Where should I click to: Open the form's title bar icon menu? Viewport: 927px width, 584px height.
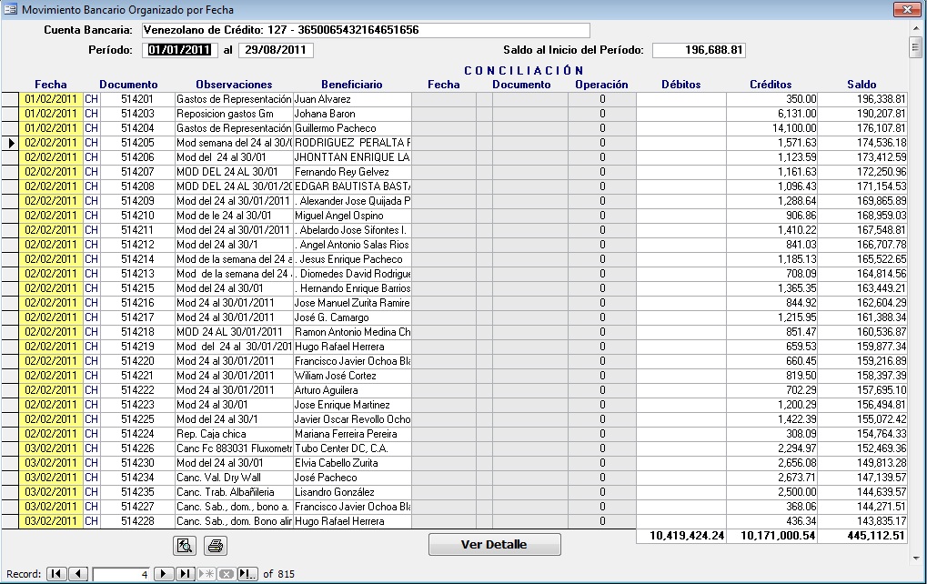[x=10, y=9]
